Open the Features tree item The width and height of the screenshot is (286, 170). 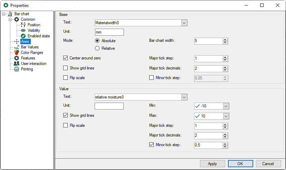[x=28, y=58]
